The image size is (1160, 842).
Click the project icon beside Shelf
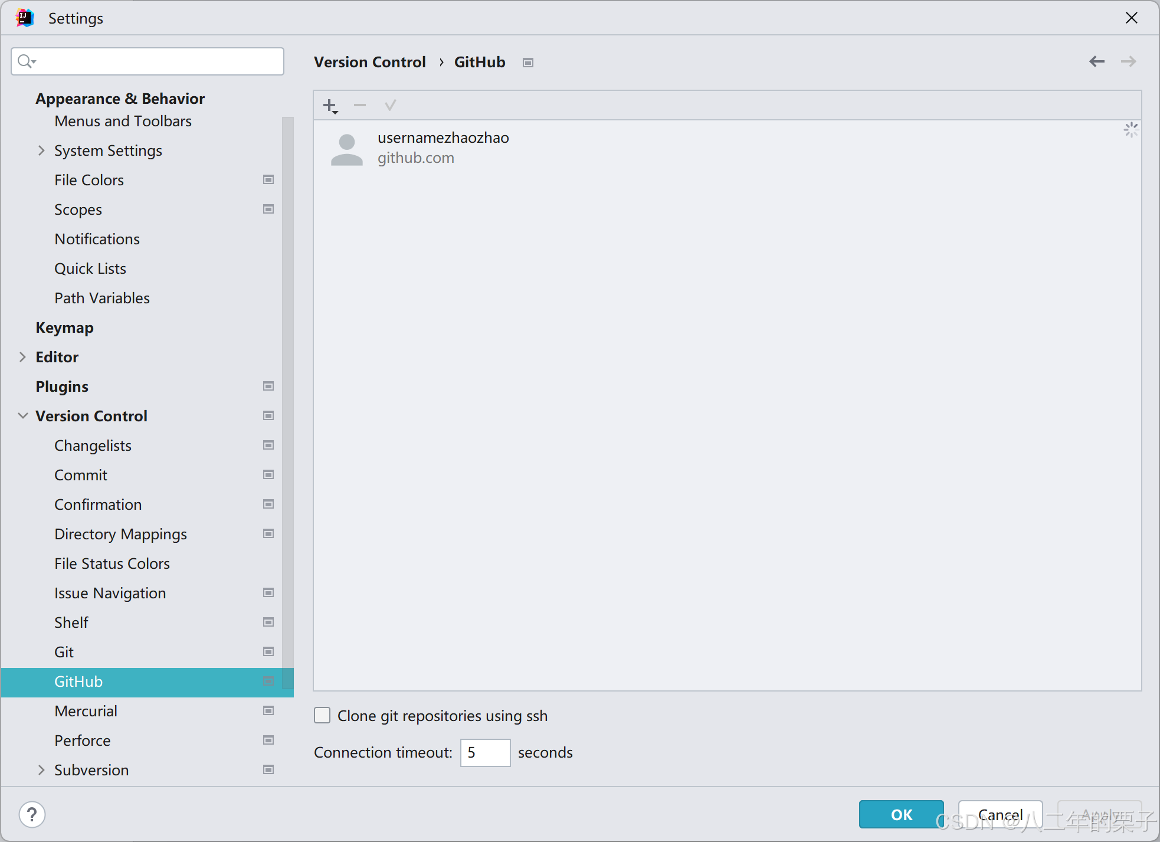point(268,622)
